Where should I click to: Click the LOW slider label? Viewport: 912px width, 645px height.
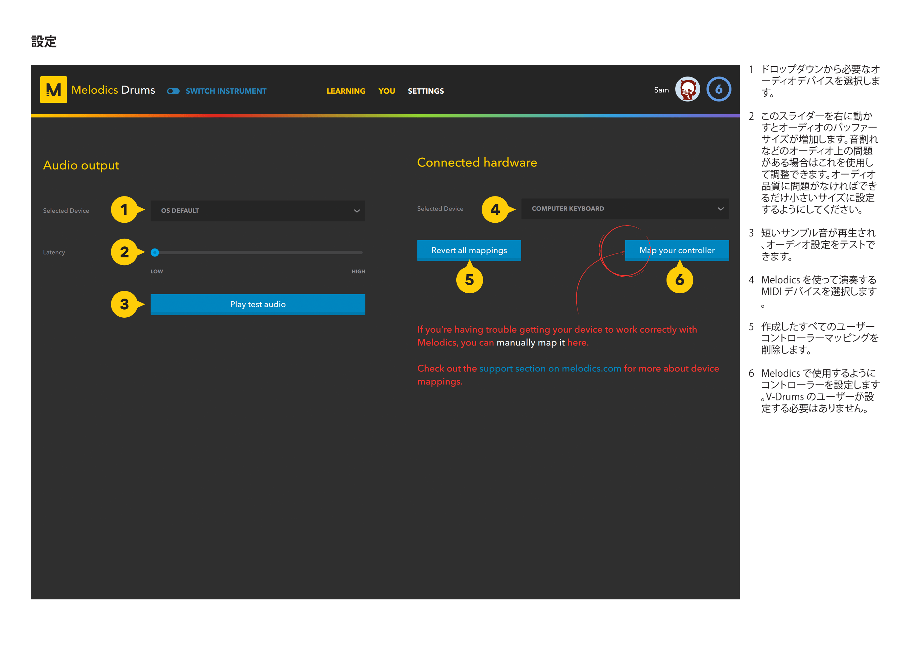(157, 271)
